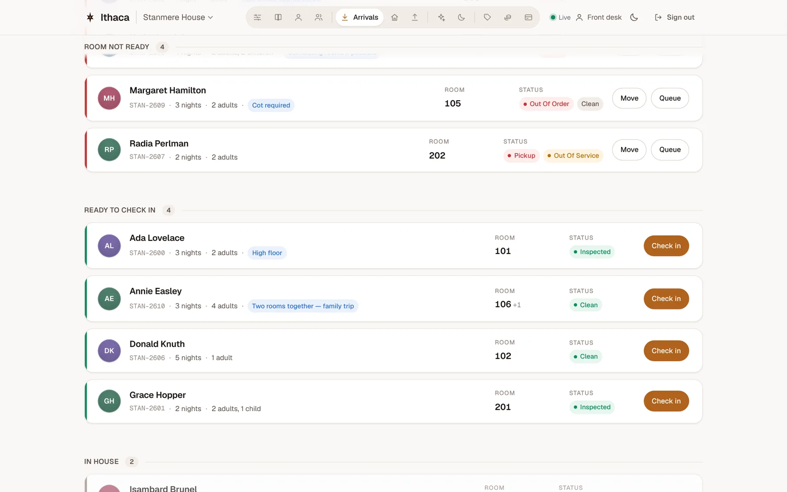Open the house icon in navigation
The image size is (787, 492).
point(394,17)
